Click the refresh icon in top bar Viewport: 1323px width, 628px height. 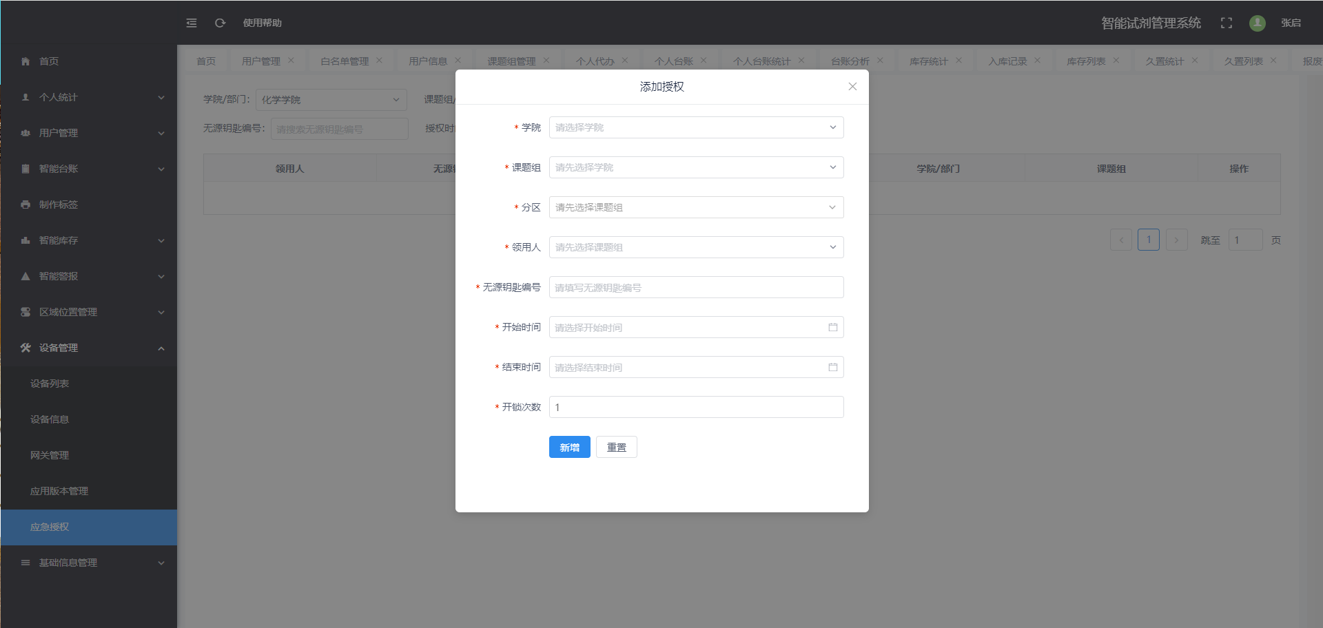pyautogui.click(x=220, y=23)
